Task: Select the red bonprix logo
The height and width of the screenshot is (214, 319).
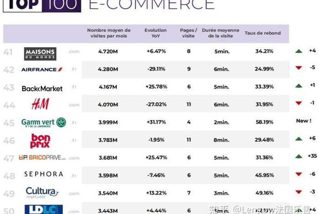Action: pos(40,141)
